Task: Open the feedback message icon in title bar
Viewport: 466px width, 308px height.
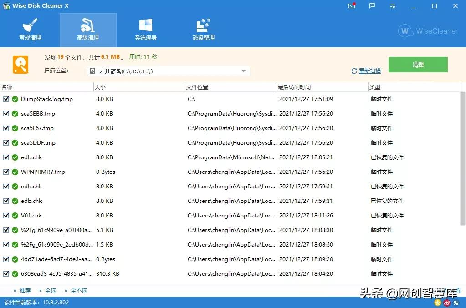Action: [x=372, y=6]
